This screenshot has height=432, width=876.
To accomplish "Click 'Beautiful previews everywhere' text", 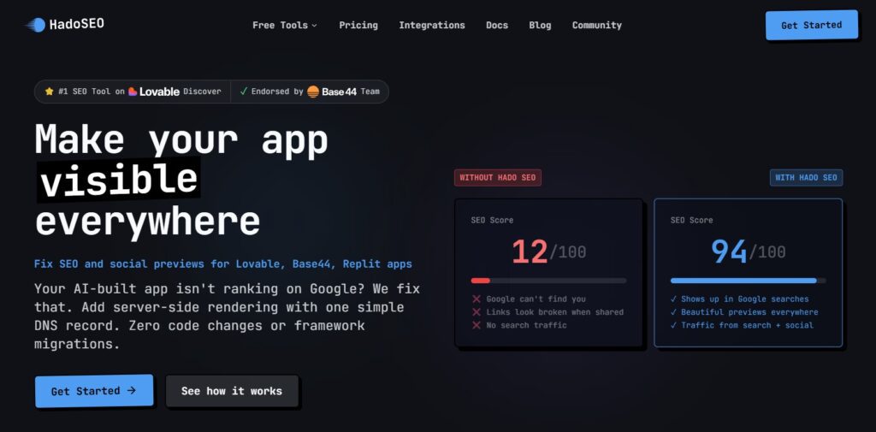I will (749, 312).
